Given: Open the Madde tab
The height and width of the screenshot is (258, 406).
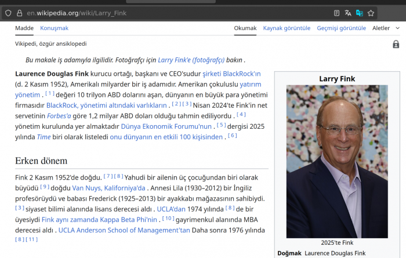Looking at the screenshot, I should [x=24, y=28].
